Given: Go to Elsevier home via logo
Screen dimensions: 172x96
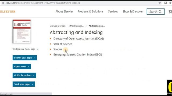Looking at the screenshot, I should pos(8,11).
